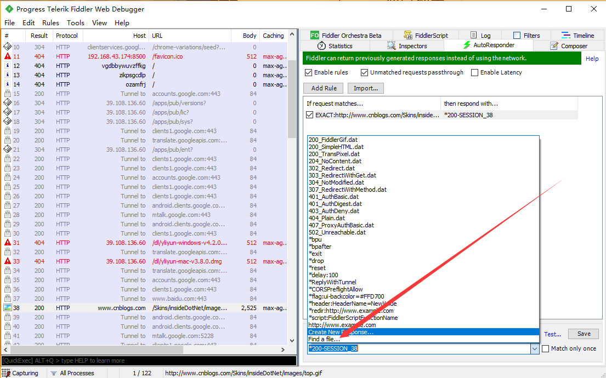This screenshot has height=378, width=606.
Task: Select Create New Response... option
Action: click(423, 332)
